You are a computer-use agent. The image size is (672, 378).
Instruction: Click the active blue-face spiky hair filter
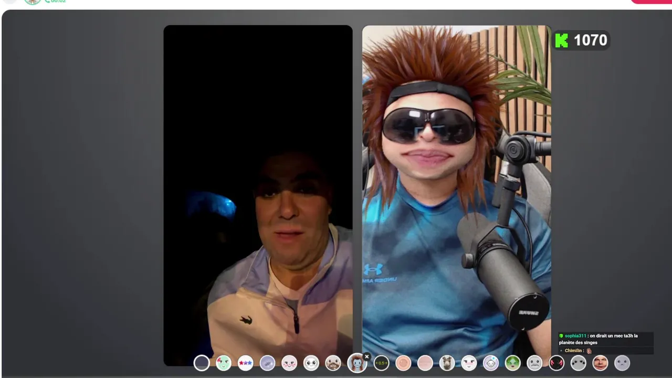click(357, 363)
